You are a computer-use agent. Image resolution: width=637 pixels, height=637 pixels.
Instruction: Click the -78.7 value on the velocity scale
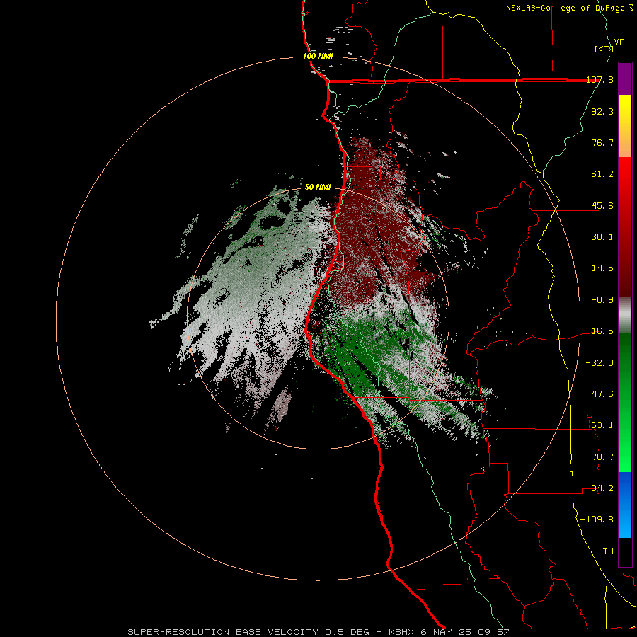600,457
